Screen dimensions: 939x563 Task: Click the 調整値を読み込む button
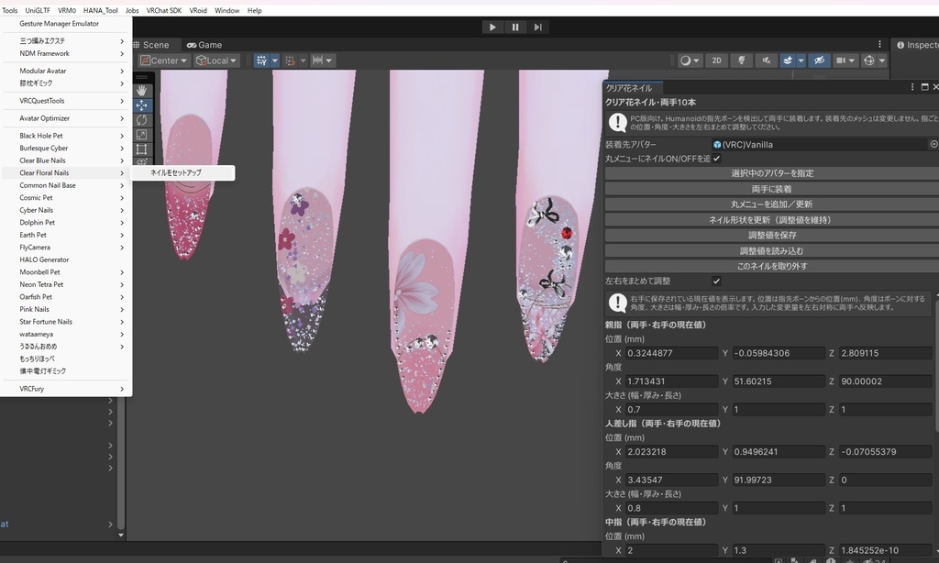[771, 251]
